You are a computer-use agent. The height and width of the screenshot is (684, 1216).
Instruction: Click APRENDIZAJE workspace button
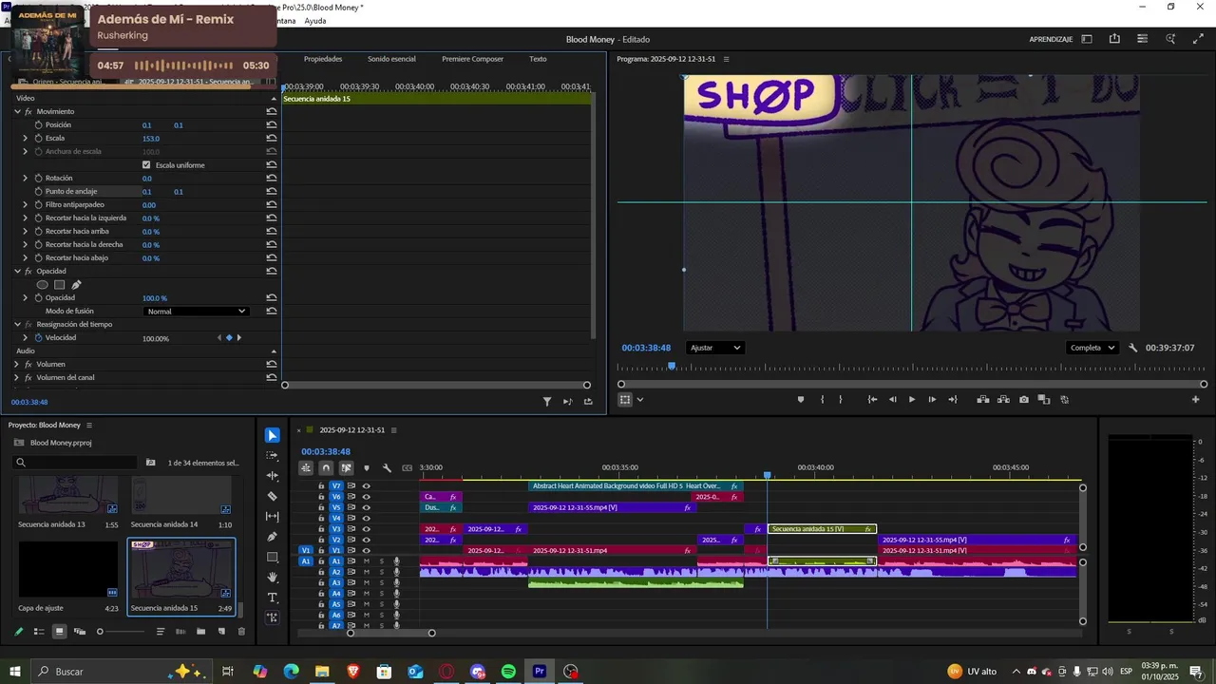point(1051,39)
